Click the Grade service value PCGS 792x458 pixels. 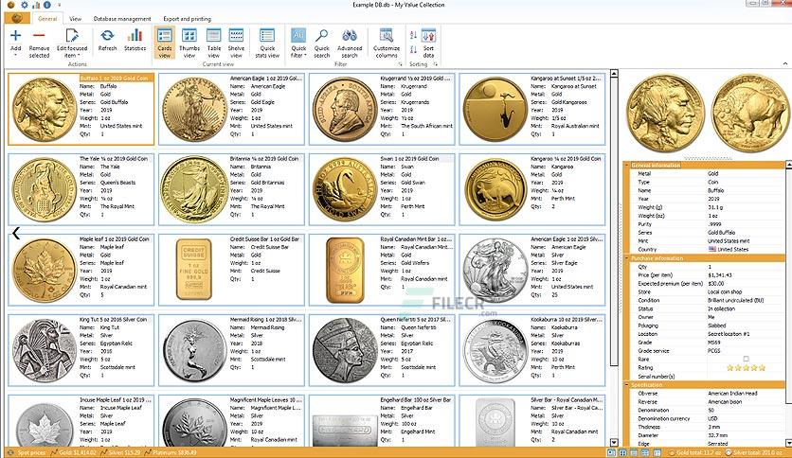pos(714,350)
